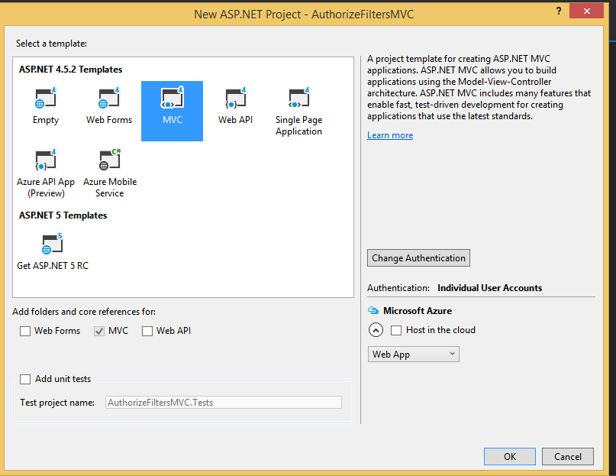Click the Add folders and core references label

pyautogui.click(x=84, y=312)
